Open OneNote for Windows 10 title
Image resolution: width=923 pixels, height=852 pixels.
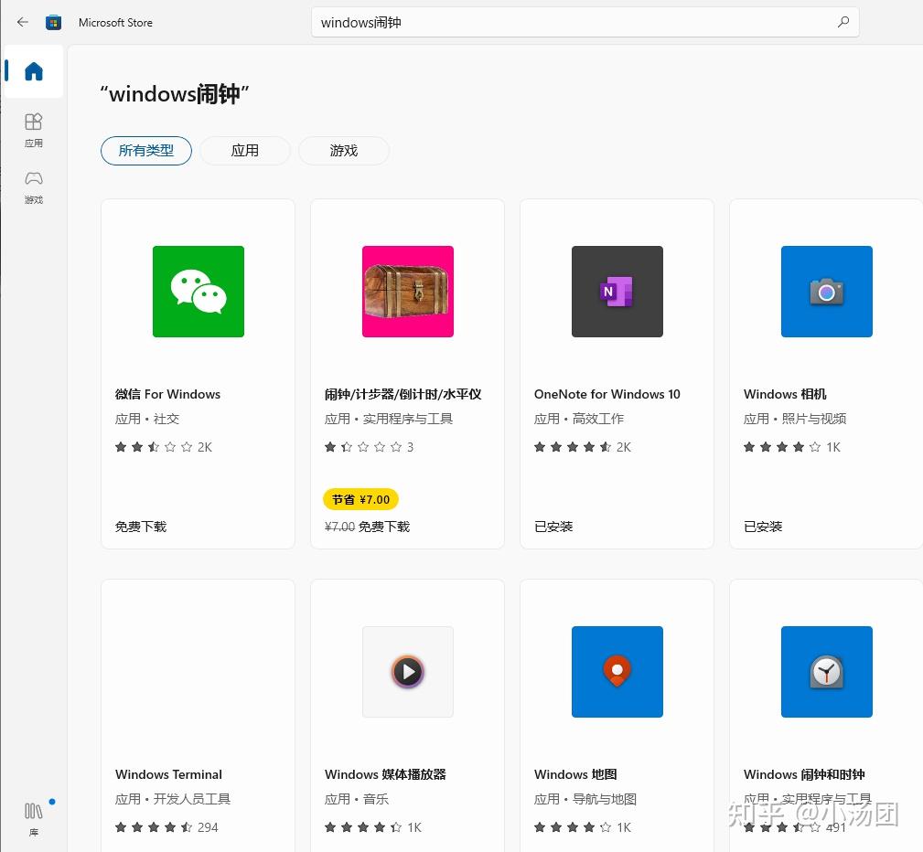click(x=606, y=394)
